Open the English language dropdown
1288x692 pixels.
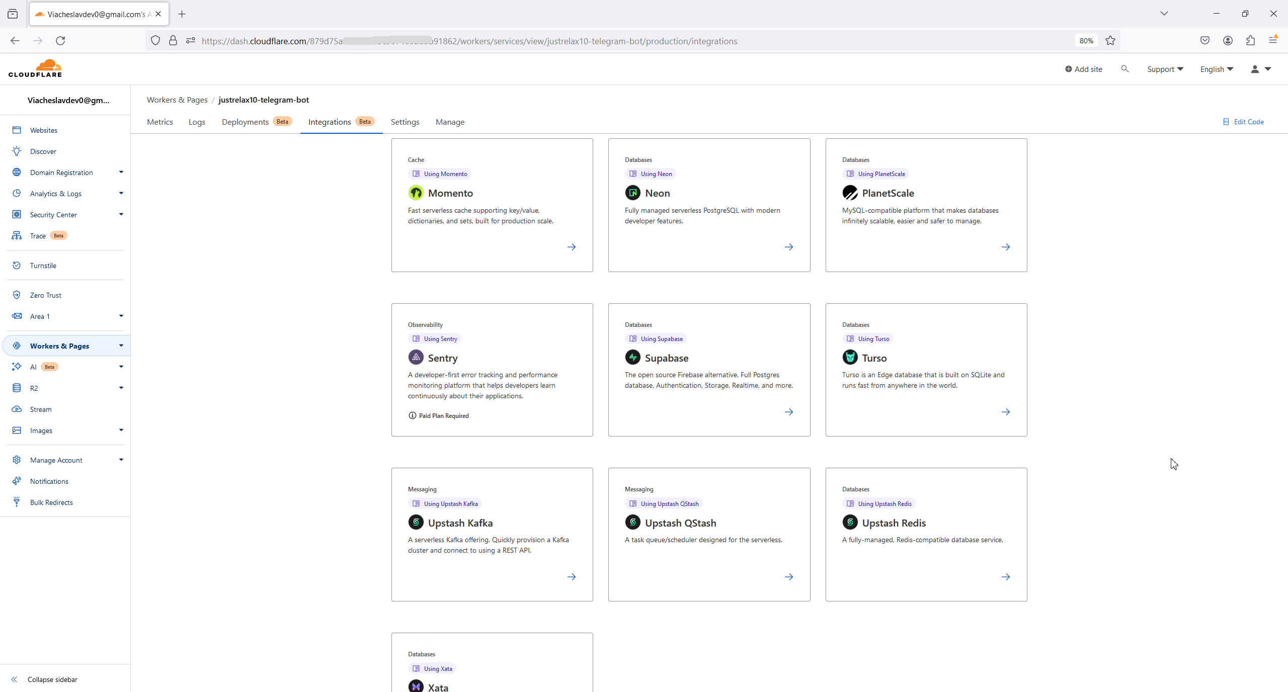(x=1216, y=69)
